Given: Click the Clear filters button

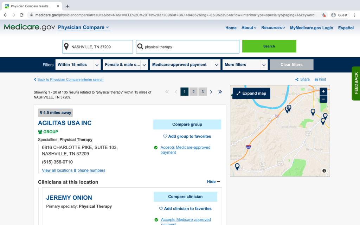Looking at the screenshot, I should tap(291, 65).
